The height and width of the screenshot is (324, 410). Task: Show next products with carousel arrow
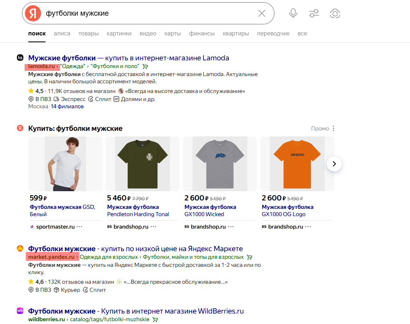coord(334,164)
